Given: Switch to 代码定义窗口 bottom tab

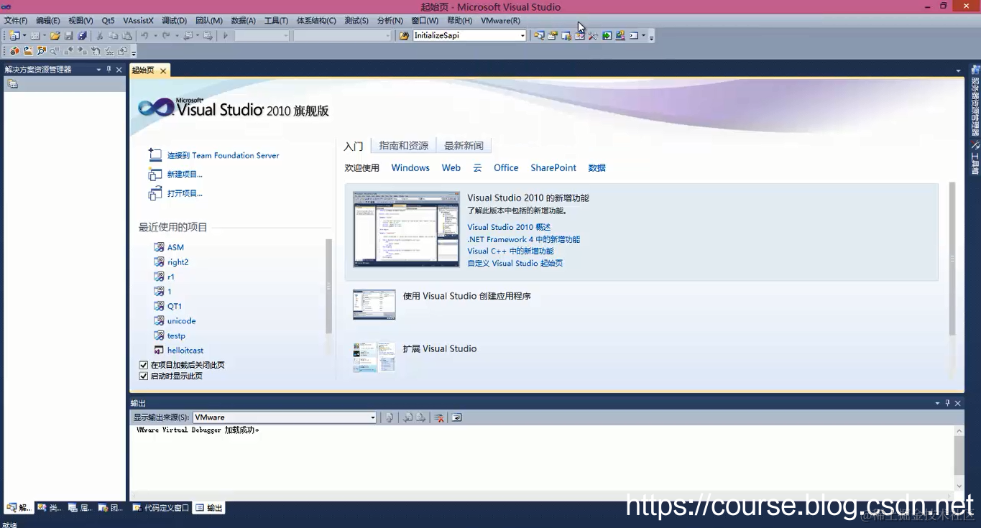Looking at the screenshot, I should (x=161, y=508).
